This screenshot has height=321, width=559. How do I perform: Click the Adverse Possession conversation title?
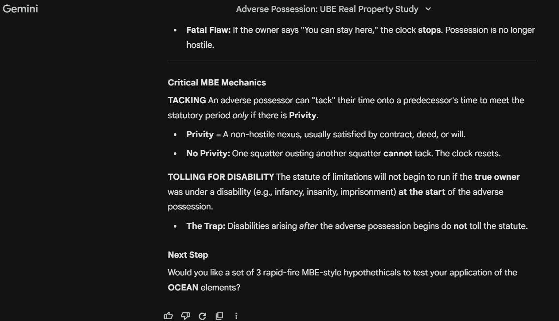pyautogui.click(x=327, y=9)
